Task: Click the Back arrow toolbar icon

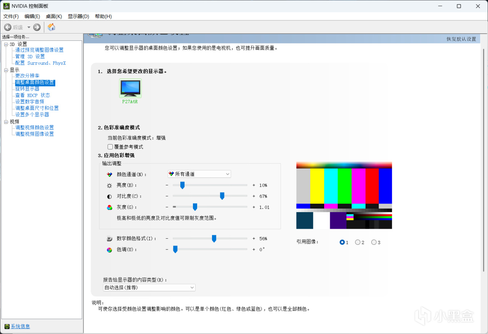Action: [8, 27]
